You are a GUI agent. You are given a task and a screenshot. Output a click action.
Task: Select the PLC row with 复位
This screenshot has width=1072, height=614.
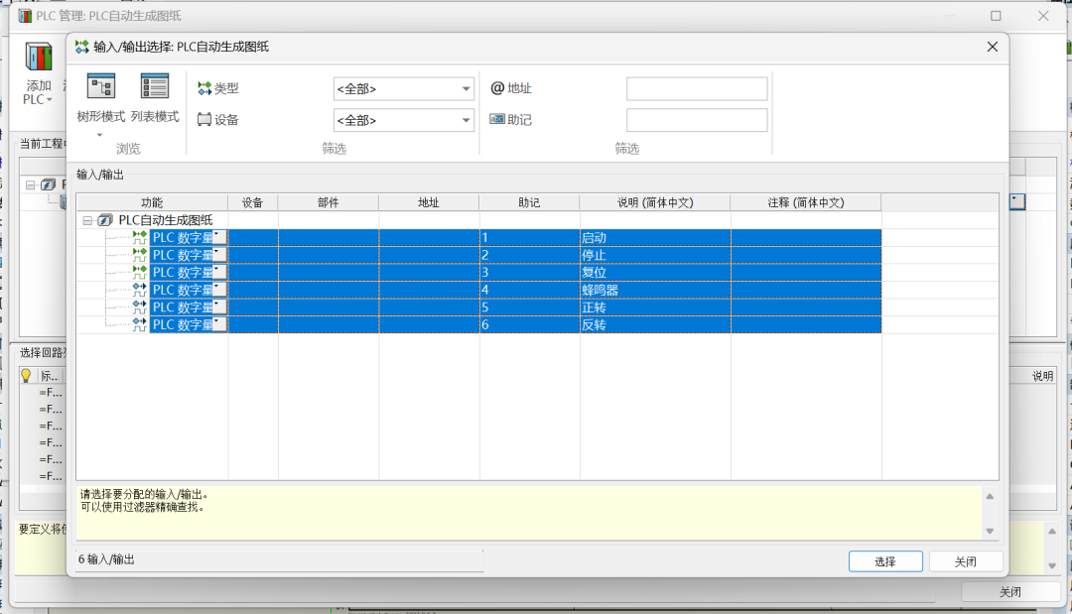(515, 273)
